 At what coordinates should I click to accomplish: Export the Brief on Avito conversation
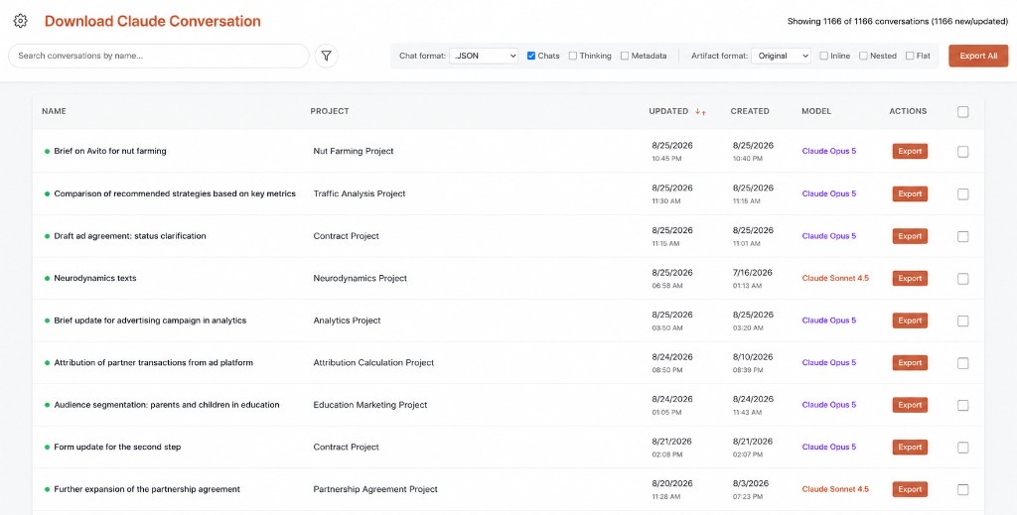click(x=910, y=151)
